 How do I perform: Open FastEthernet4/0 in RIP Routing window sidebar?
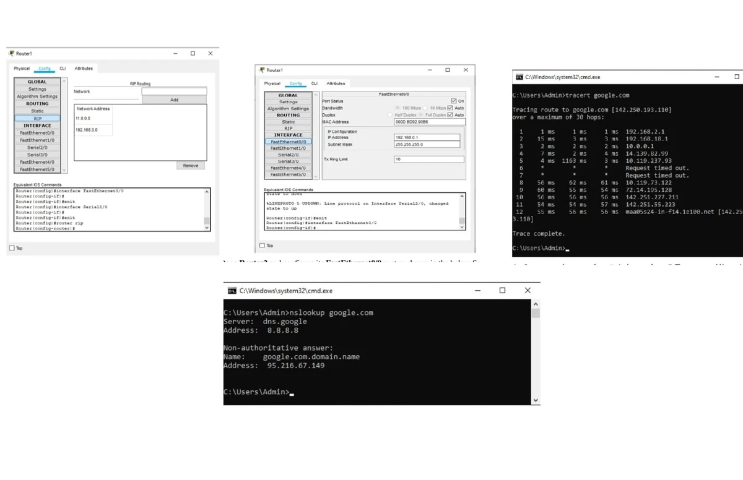tap(37, 162)
